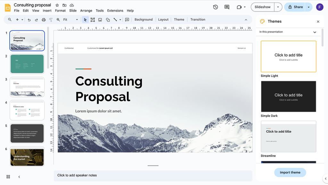328x185 pixels.
Task: Open the Slideshow options dropdown arrow
Action: click(x=278, y=7)
